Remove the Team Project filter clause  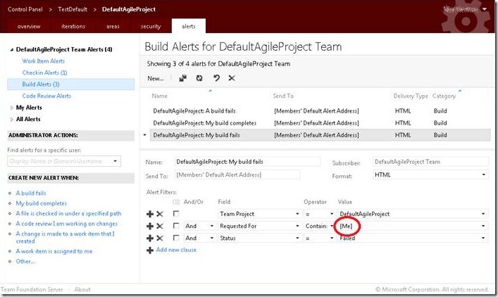click(160, 214)
